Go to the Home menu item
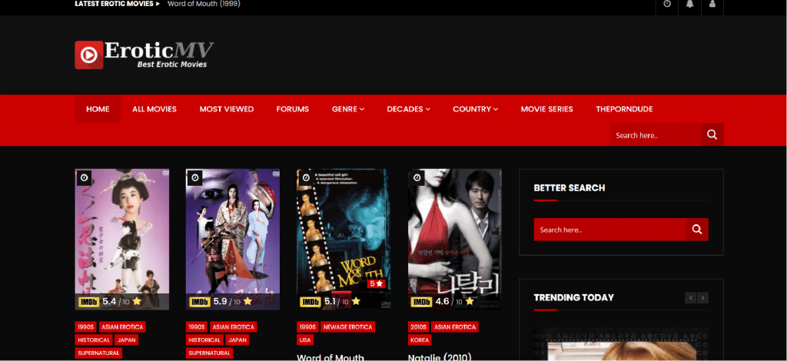This screenshot has height=361, width=787. click(98, 109)
